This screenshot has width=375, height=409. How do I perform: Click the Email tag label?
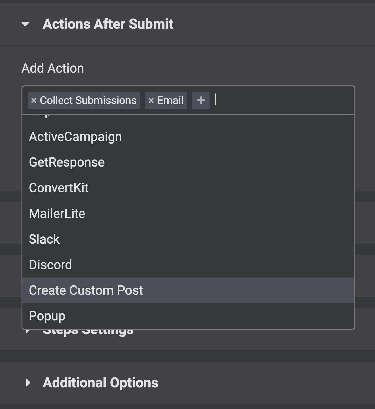click(x=170, y=101)
